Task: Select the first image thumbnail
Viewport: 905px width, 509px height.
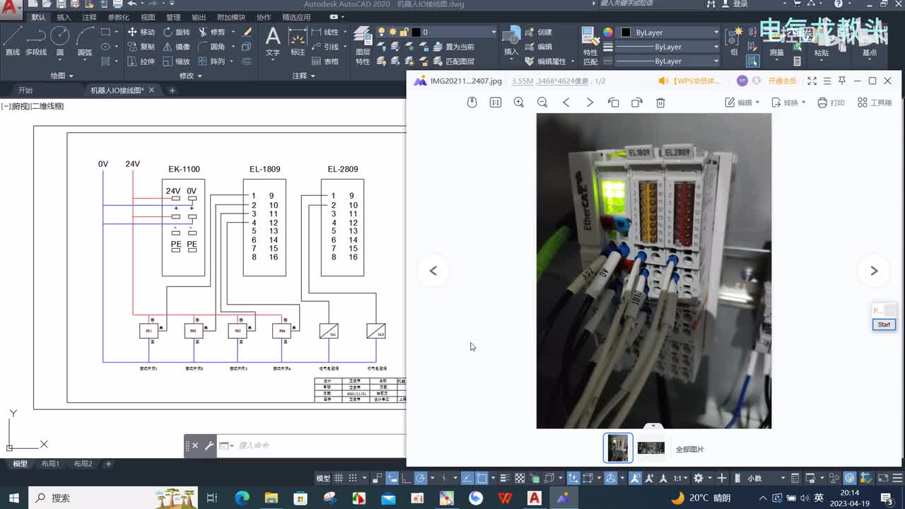Action: [618, 447]
